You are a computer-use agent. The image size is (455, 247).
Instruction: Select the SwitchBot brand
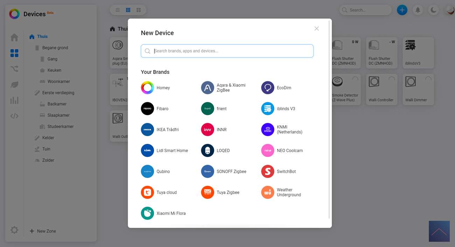point(279,172)
